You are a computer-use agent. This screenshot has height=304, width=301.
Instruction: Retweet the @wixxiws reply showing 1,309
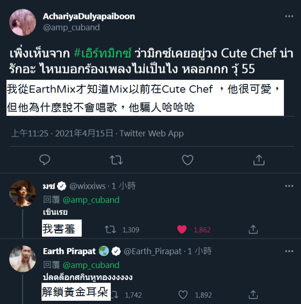click(110, 230)
